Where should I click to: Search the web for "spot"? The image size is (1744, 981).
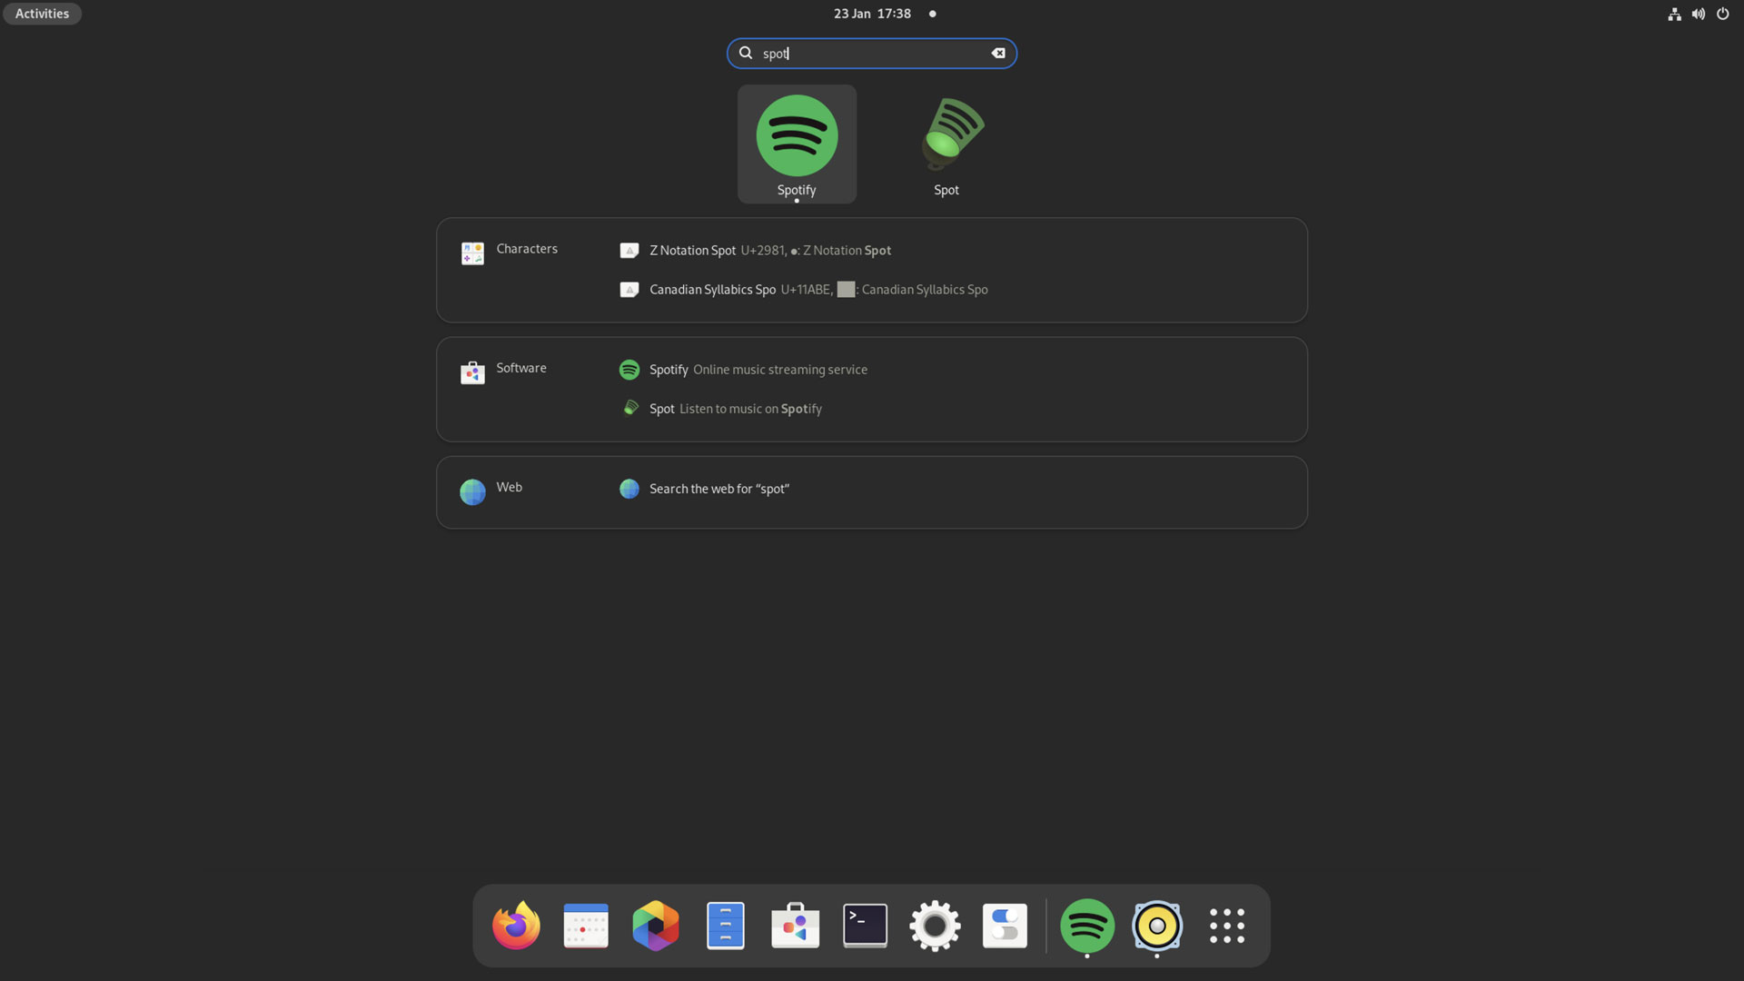click(718, 489)
